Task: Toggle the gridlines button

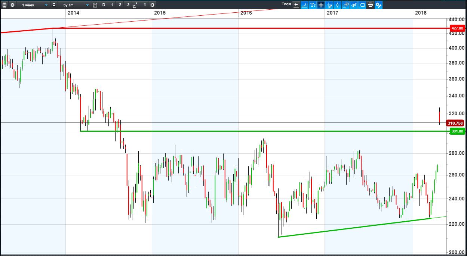Action: pos(321,5)
